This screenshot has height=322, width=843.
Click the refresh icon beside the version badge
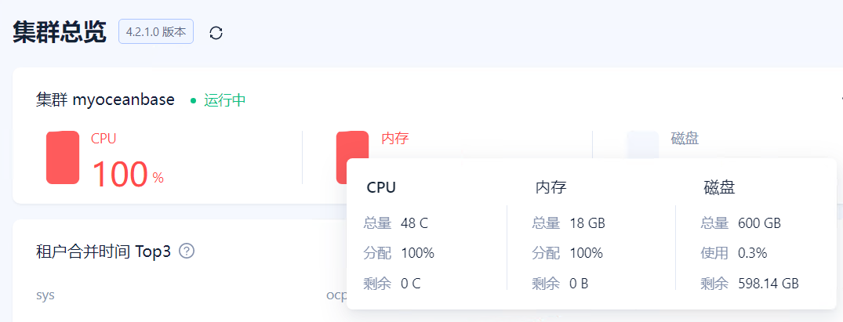coord(216,33)
